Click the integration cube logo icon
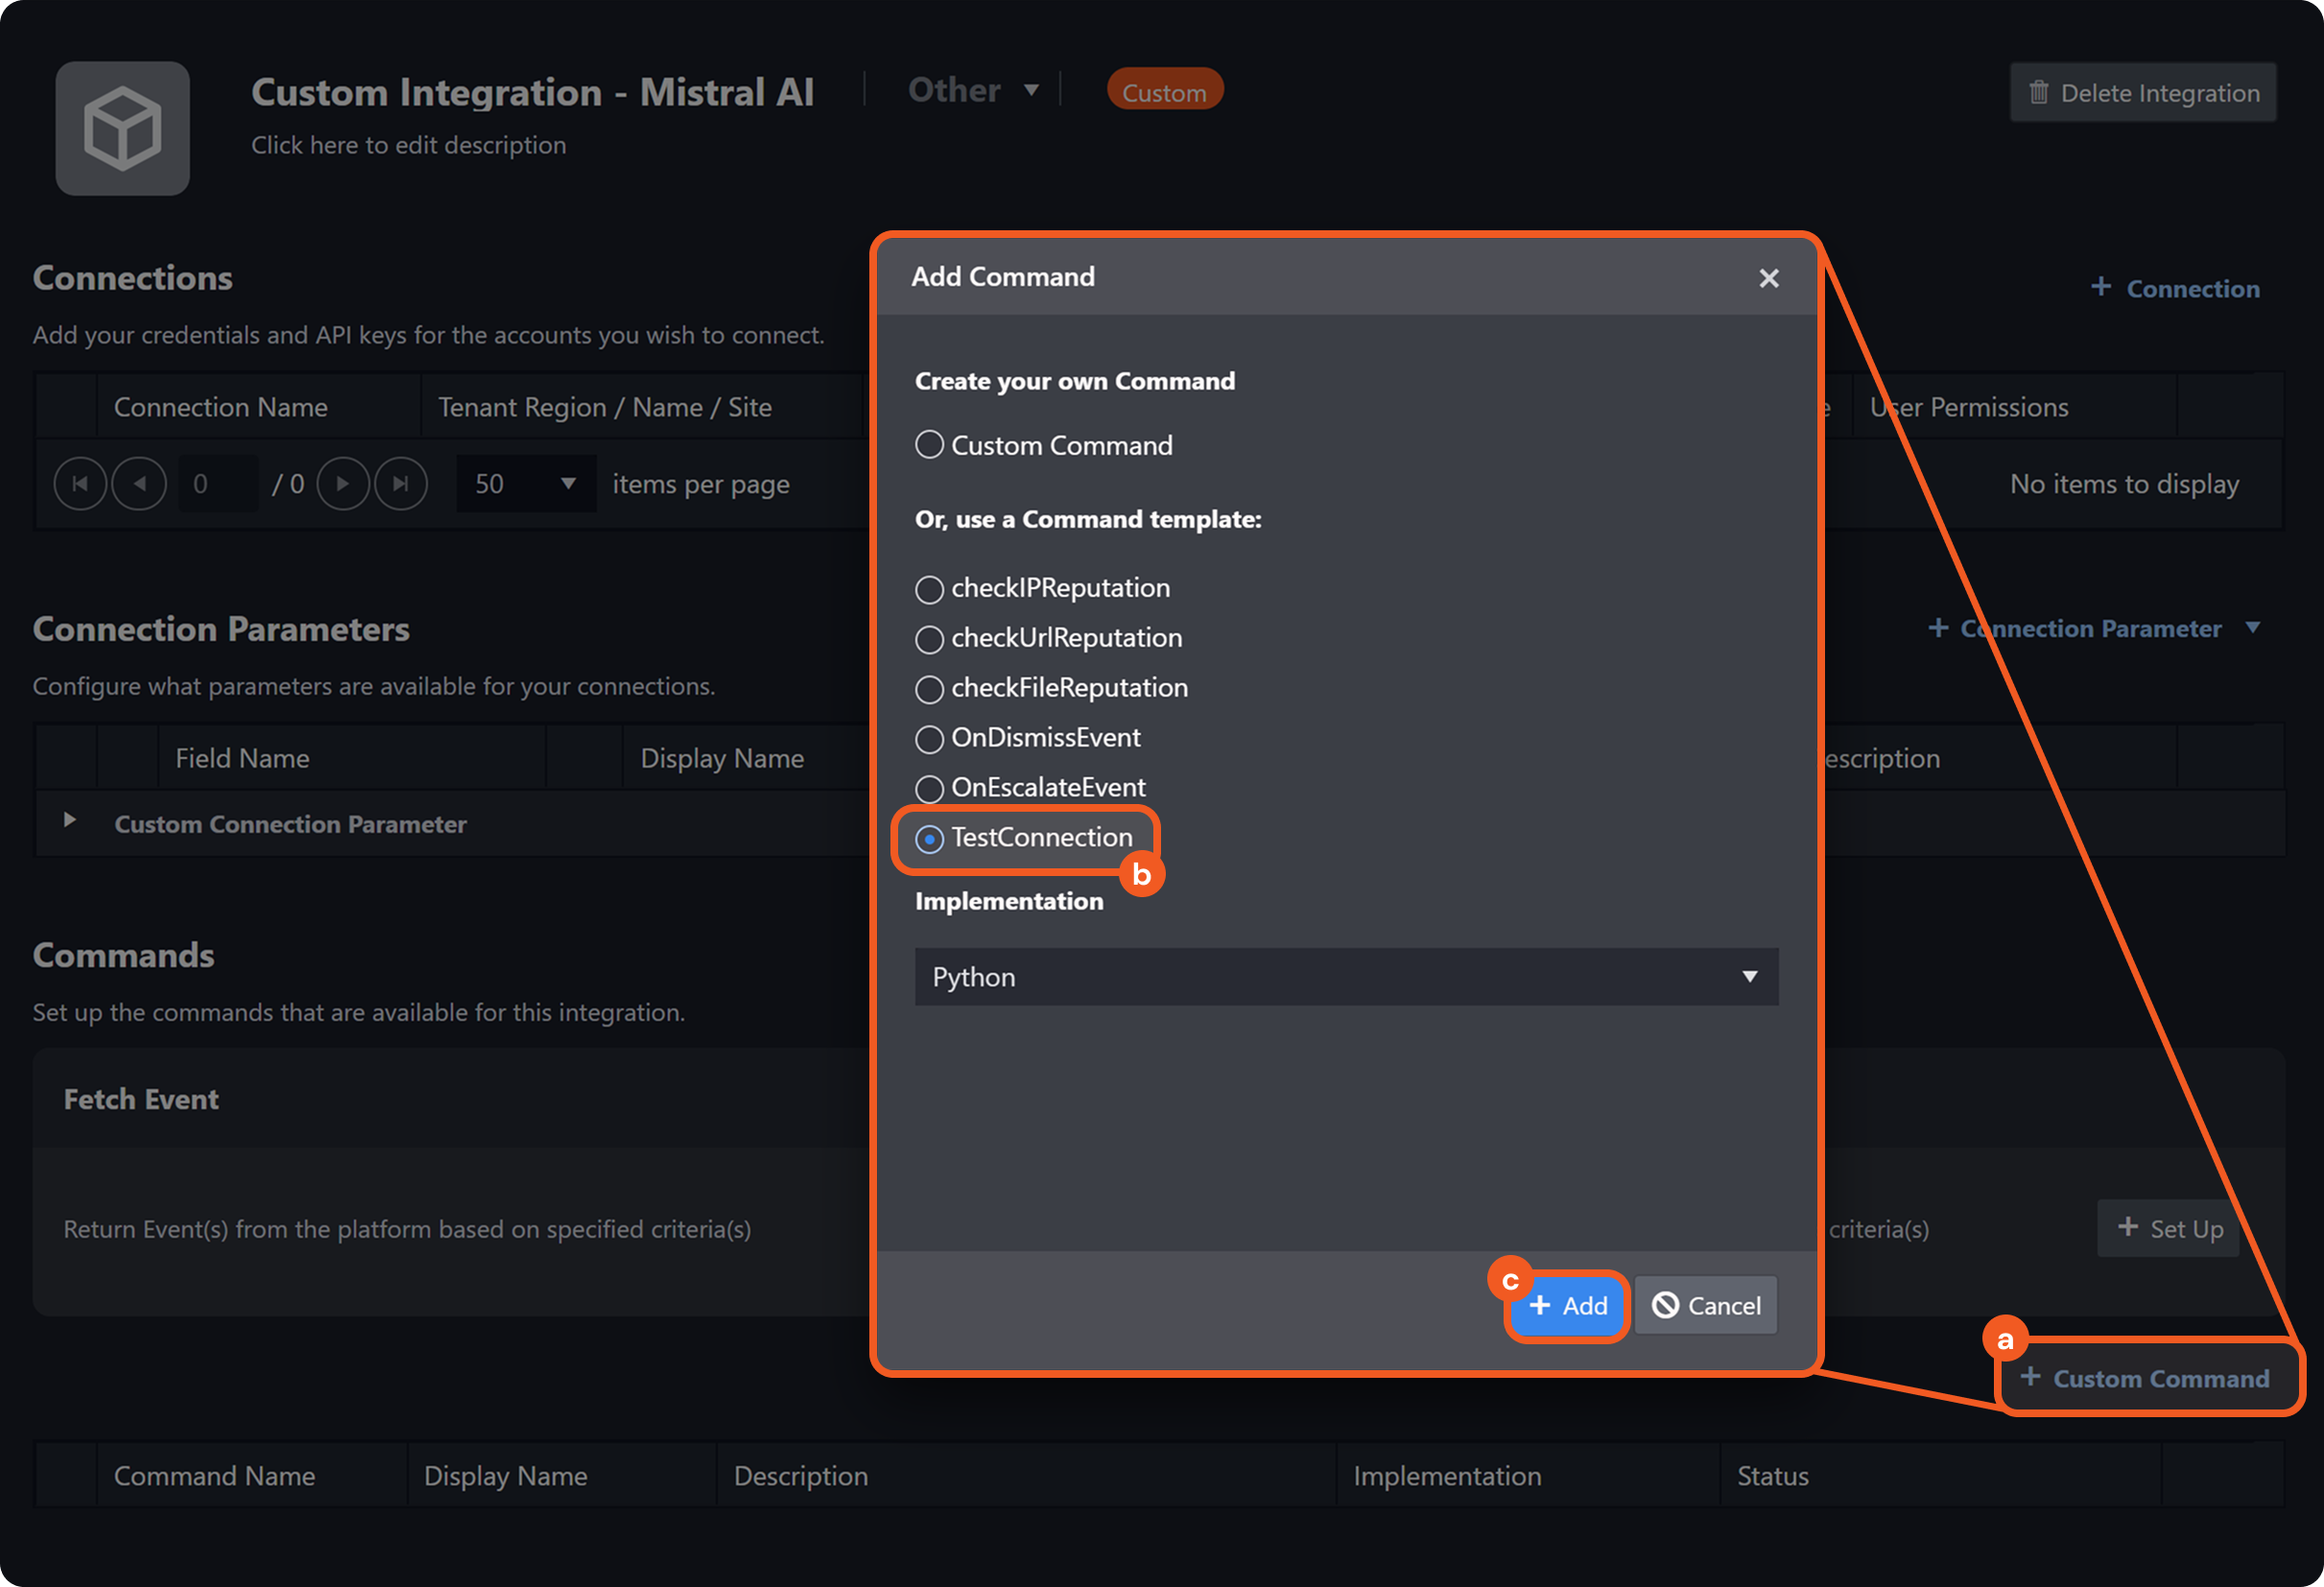 point(122,128)
